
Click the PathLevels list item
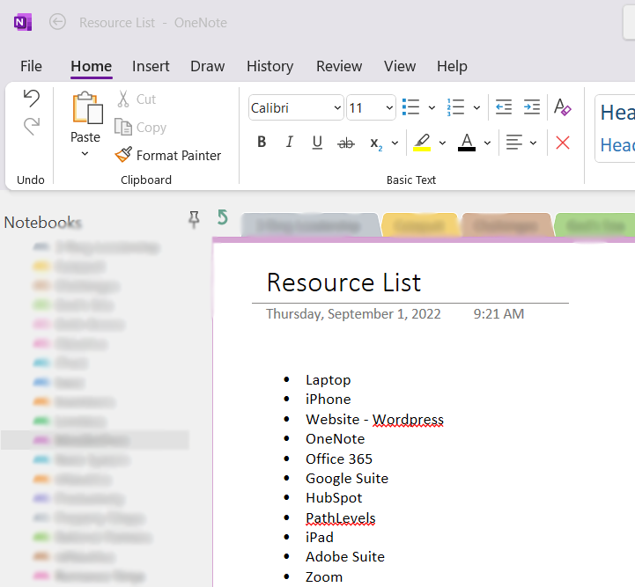[x=341, y=518]
